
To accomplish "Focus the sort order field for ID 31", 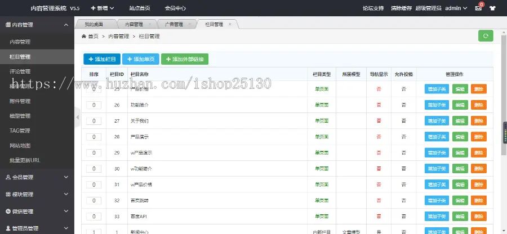I will click(94, 184).
